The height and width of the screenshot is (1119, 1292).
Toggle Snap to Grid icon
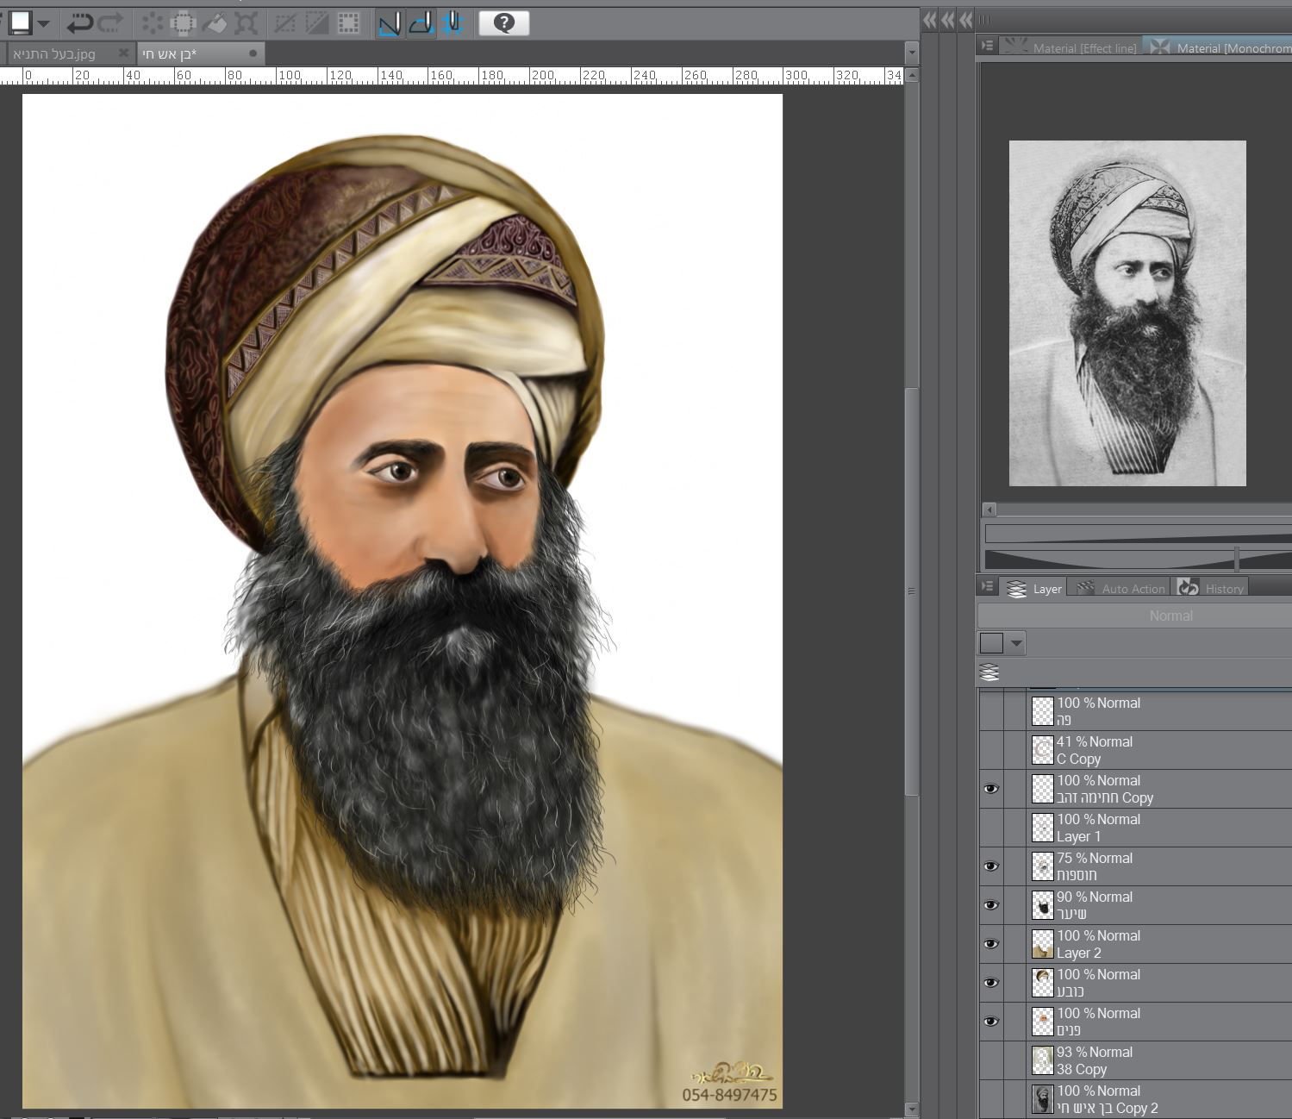point(453,23)
